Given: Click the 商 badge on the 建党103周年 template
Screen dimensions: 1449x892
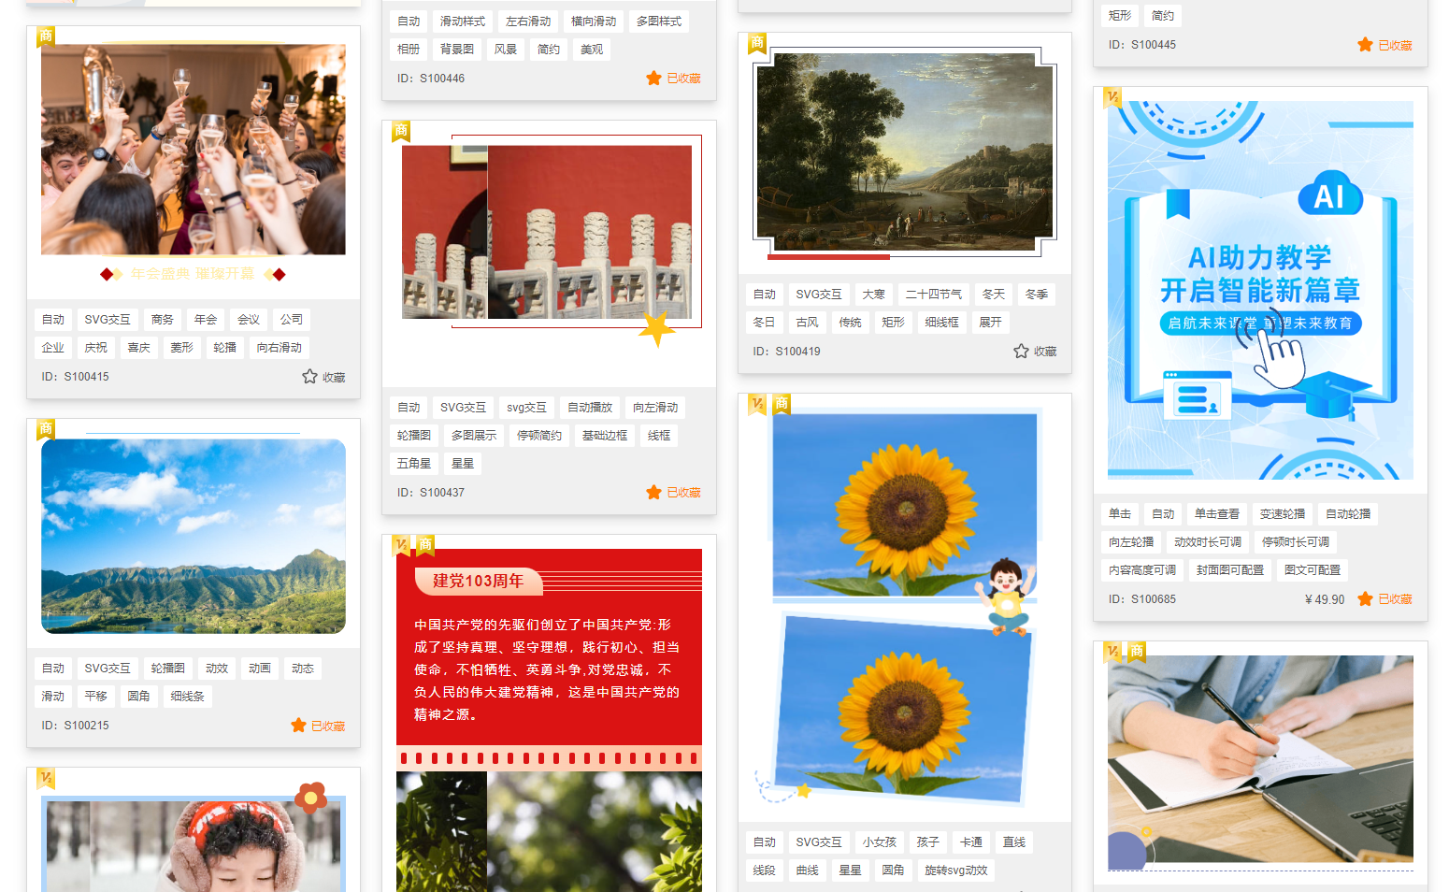Looking at the screenshot, I should (x=425, y=541).
